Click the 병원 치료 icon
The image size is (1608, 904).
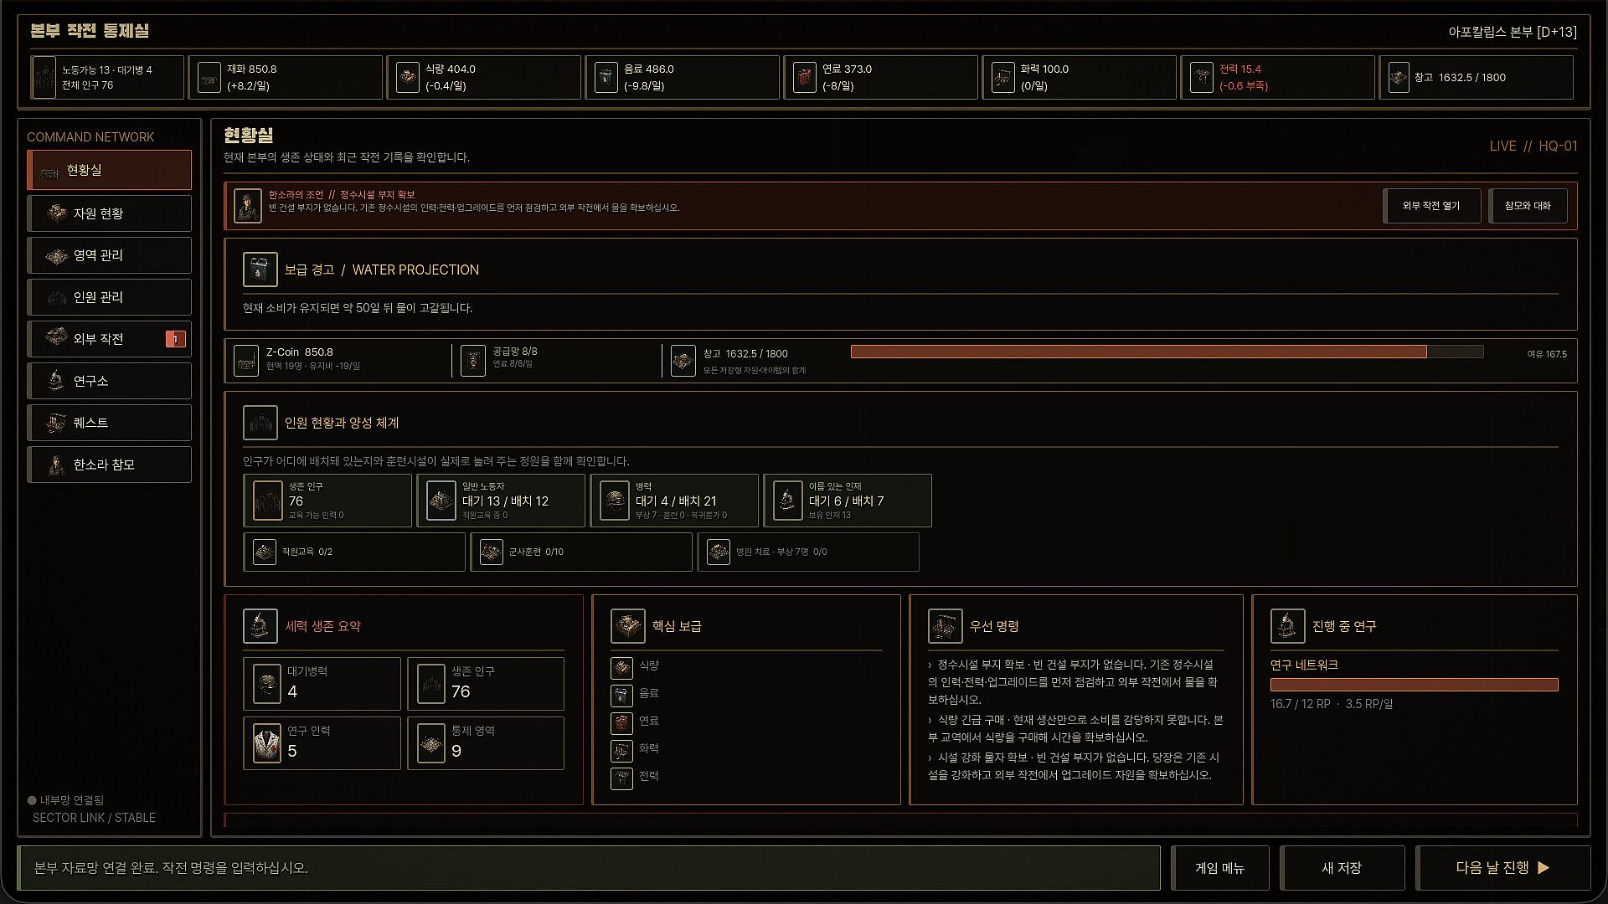click(719, 552)
